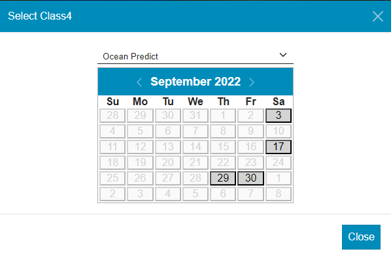Click the Select Class4 dialog title
This screenshot has height=260, width=391.
[40, 16]
